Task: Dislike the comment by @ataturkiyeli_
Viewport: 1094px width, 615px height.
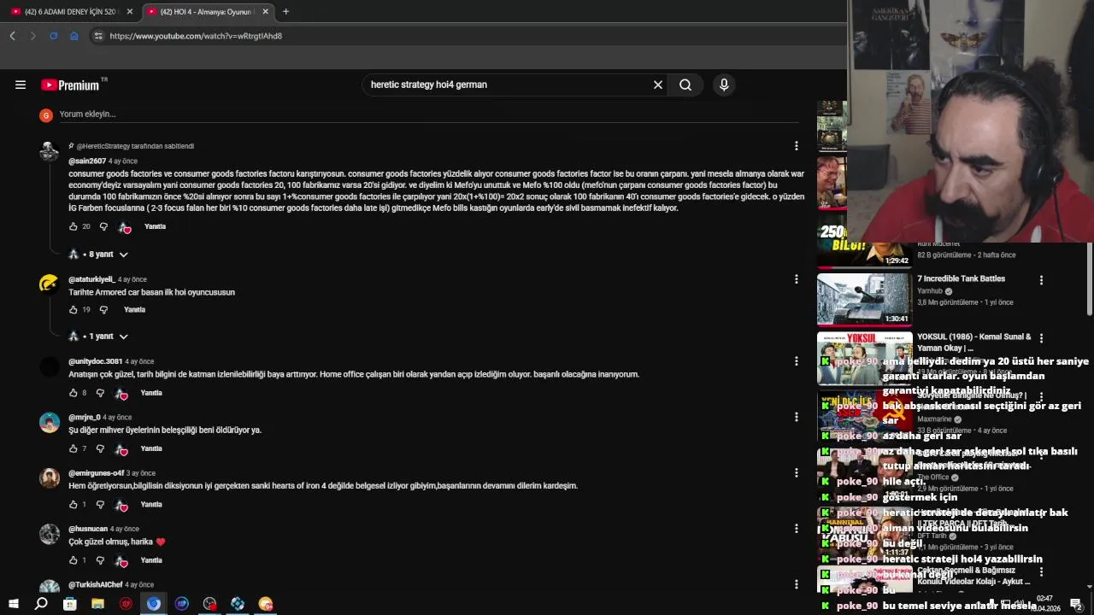Action: (x=103, y=309)
